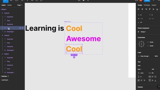Viewport: 160px width, 90px height.
Task: Click Group 1 under Parent component
Action: click(x=143, y=32)
